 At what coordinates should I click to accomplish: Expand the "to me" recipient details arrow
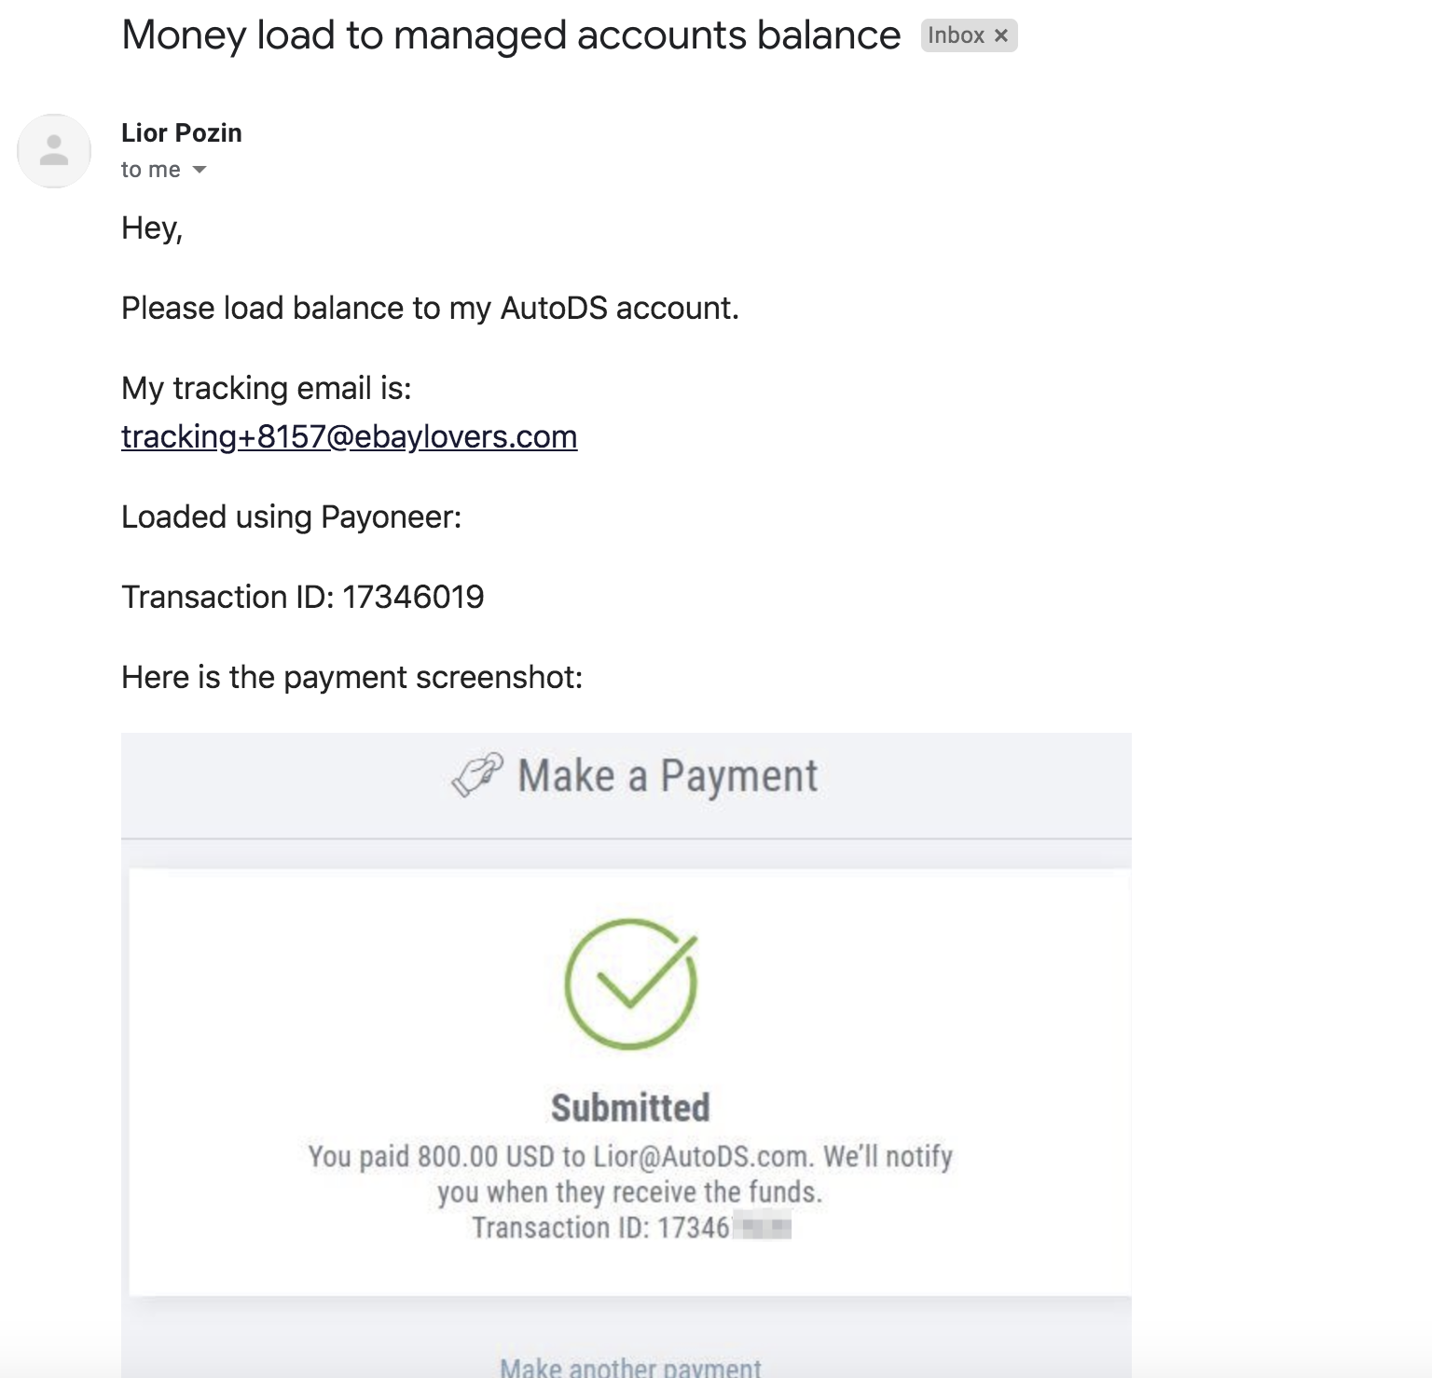199,170
